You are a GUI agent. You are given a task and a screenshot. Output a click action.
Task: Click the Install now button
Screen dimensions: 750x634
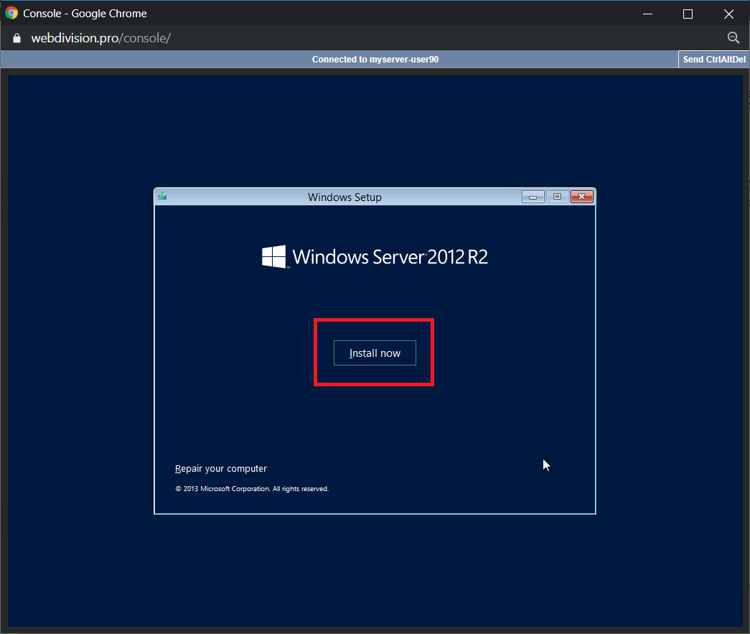tap(375, 353)
